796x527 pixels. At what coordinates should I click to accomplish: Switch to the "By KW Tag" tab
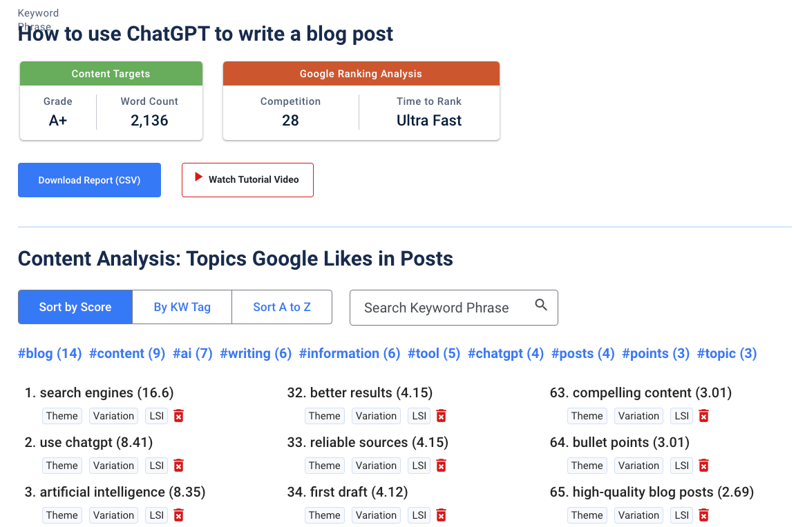click(x=182, y=307)
